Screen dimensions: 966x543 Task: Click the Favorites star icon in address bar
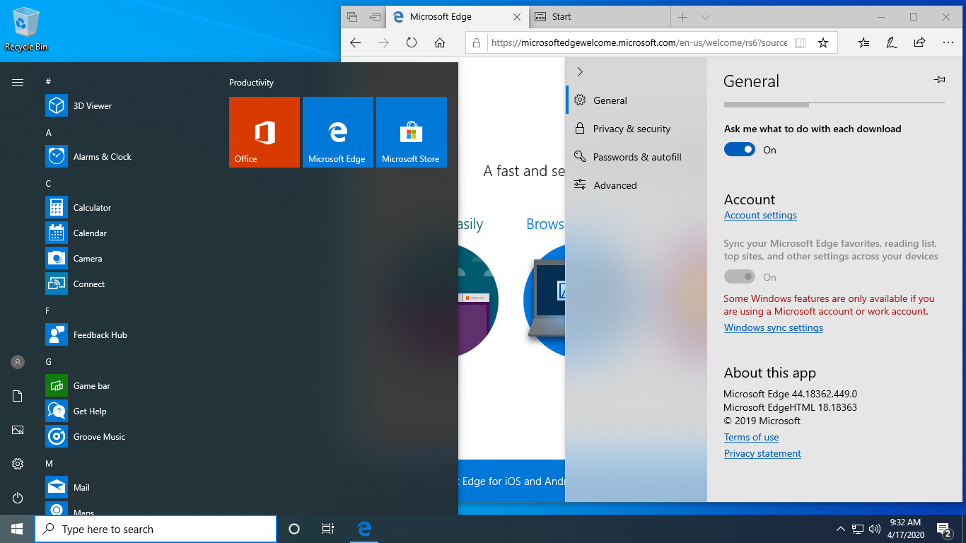click(823, 42)
